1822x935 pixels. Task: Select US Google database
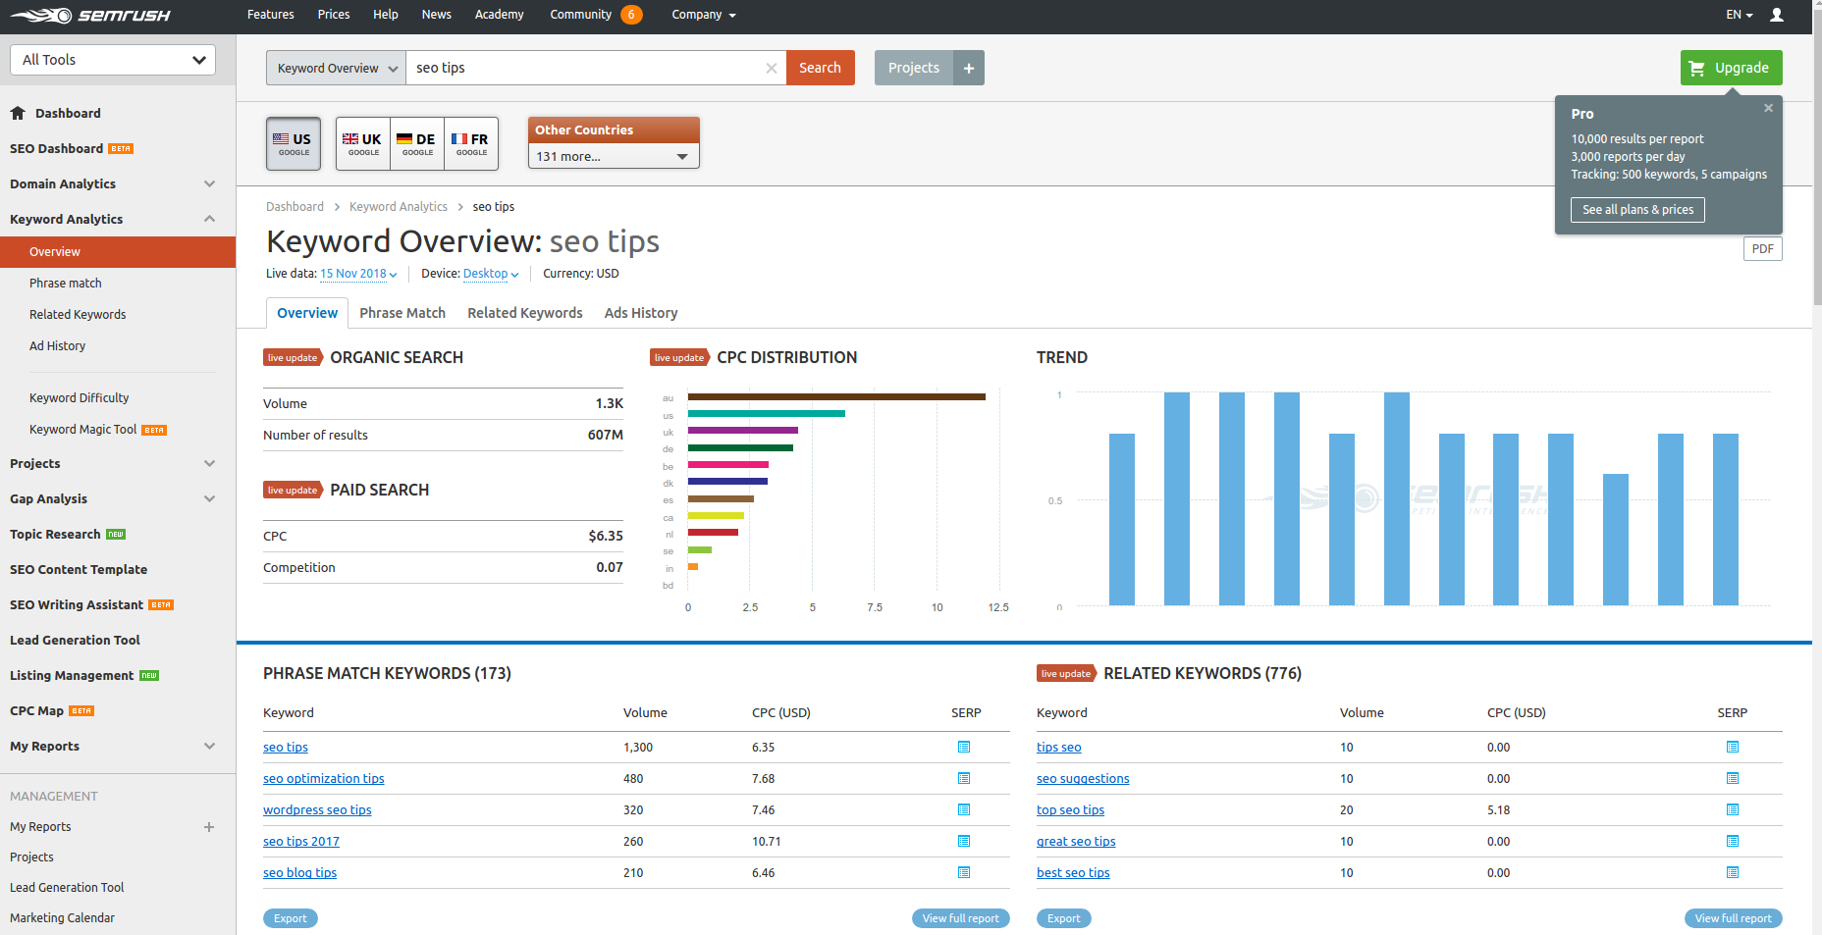(x=294, y=143)
